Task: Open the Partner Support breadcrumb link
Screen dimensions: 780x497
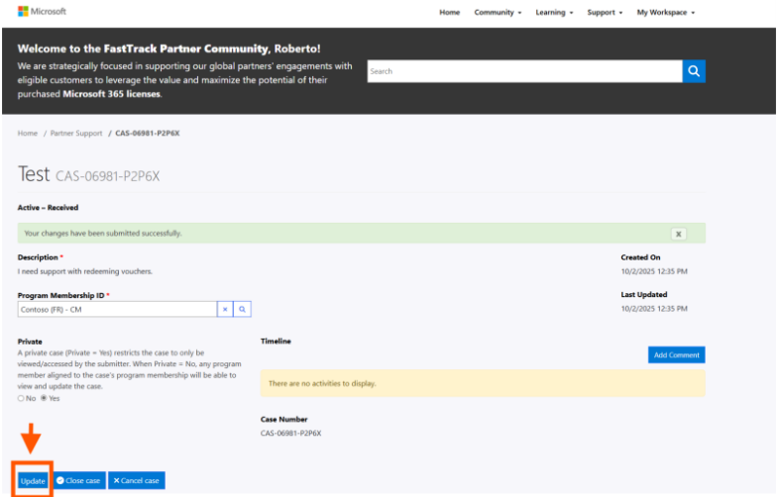Action: coord(76,133)
